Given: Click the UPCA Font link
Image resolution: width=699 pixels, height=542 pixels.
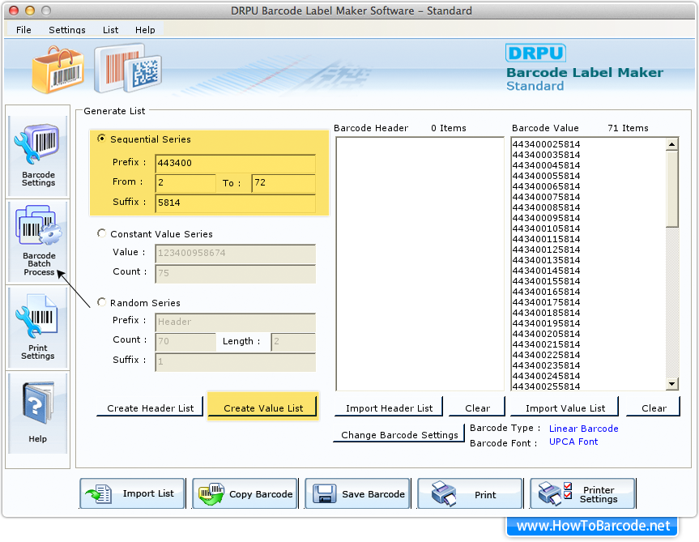Looking at the screenshot, I should coord(573,442).
